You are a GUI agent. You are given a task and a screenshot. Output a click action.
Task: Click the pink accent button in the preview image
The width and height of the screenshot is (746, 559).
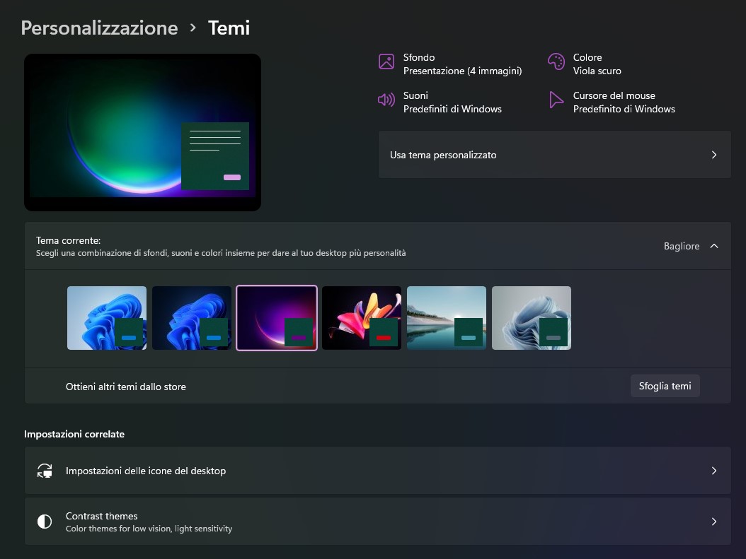(x=232, y=177)
